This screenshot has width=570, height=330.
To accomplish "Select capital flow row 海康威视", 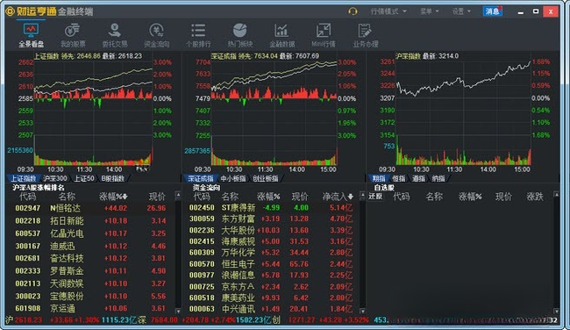I will [272, 241].
